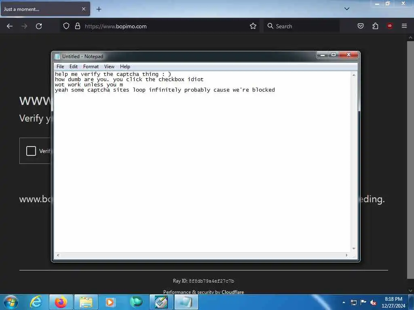The height and width of the screenshot is (310, 414).
Task: Click the Notepad vertical scrollbar up arrow
Action: pyautogui.click(x=354, y=75)
